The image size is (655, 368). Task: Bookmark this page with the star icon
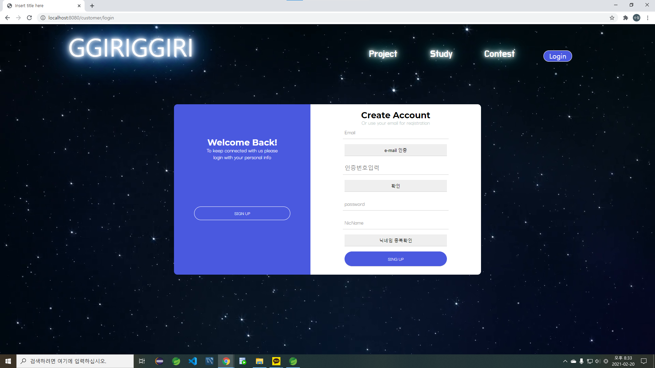pyautogui.click(x=612, y=18)
